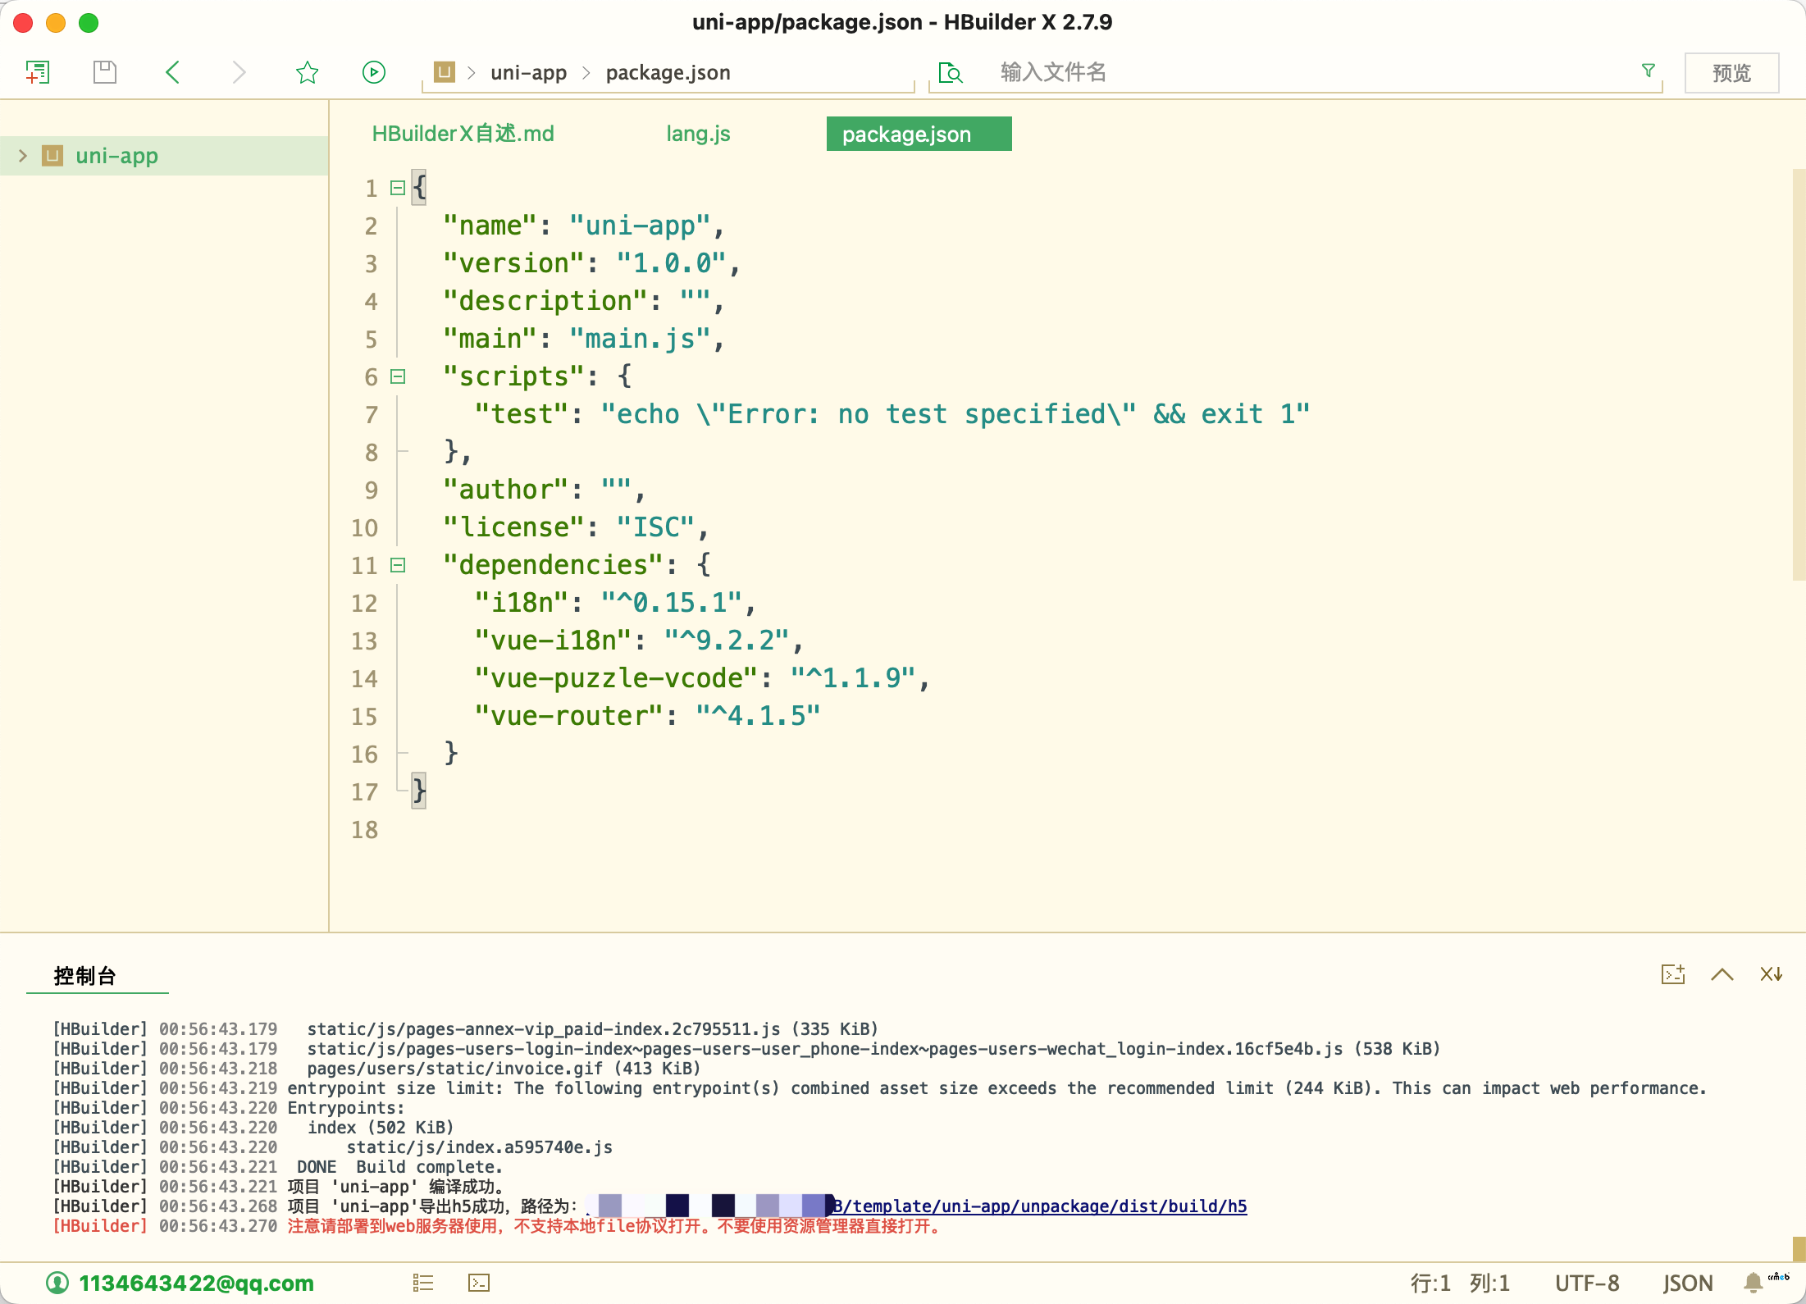The height and width of the screenshot is (1304, 1806).
Task: Click the user account avatar icon
Action: click(x=57, y=1282)
